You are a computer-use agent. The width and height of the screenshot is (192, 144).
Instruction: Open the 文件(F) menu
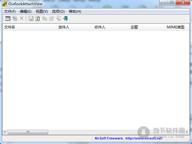(x=10, y=12)
